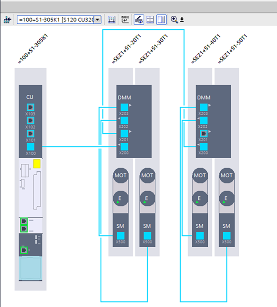This screenshot has height=307, width=277.
Task: Click the light blue memory card slot
Action: [31, 268]
